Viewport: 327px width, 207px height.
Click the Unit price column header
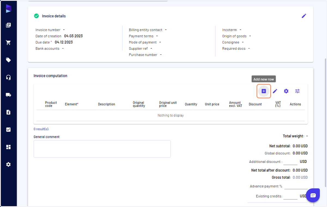point(212,104)
